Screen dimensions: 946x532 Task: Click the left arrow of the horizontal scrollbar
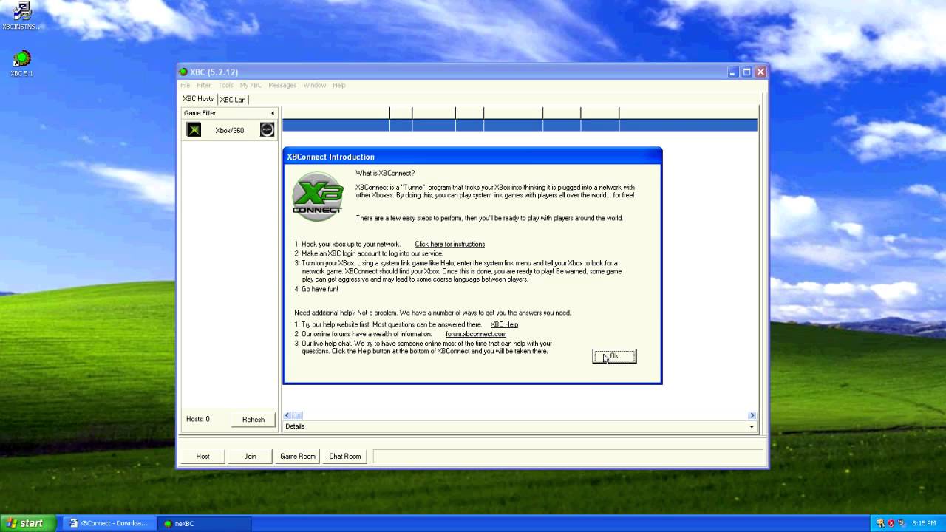(x=287, y=415)
